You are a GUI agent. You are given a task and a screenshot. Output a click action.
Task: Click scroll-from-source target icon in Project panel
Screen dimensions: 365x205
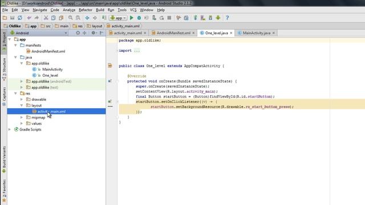(78, 33)
